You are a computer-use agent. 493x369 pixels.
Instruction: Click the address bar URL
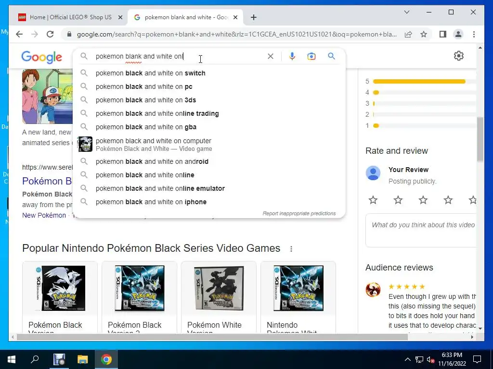(236, 34)
